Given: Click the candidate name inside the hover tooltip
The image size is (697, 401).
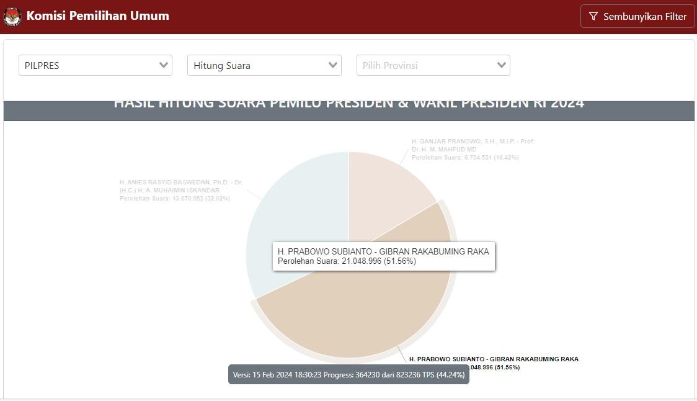Looking at the screenshot, I should pos(383,251).
